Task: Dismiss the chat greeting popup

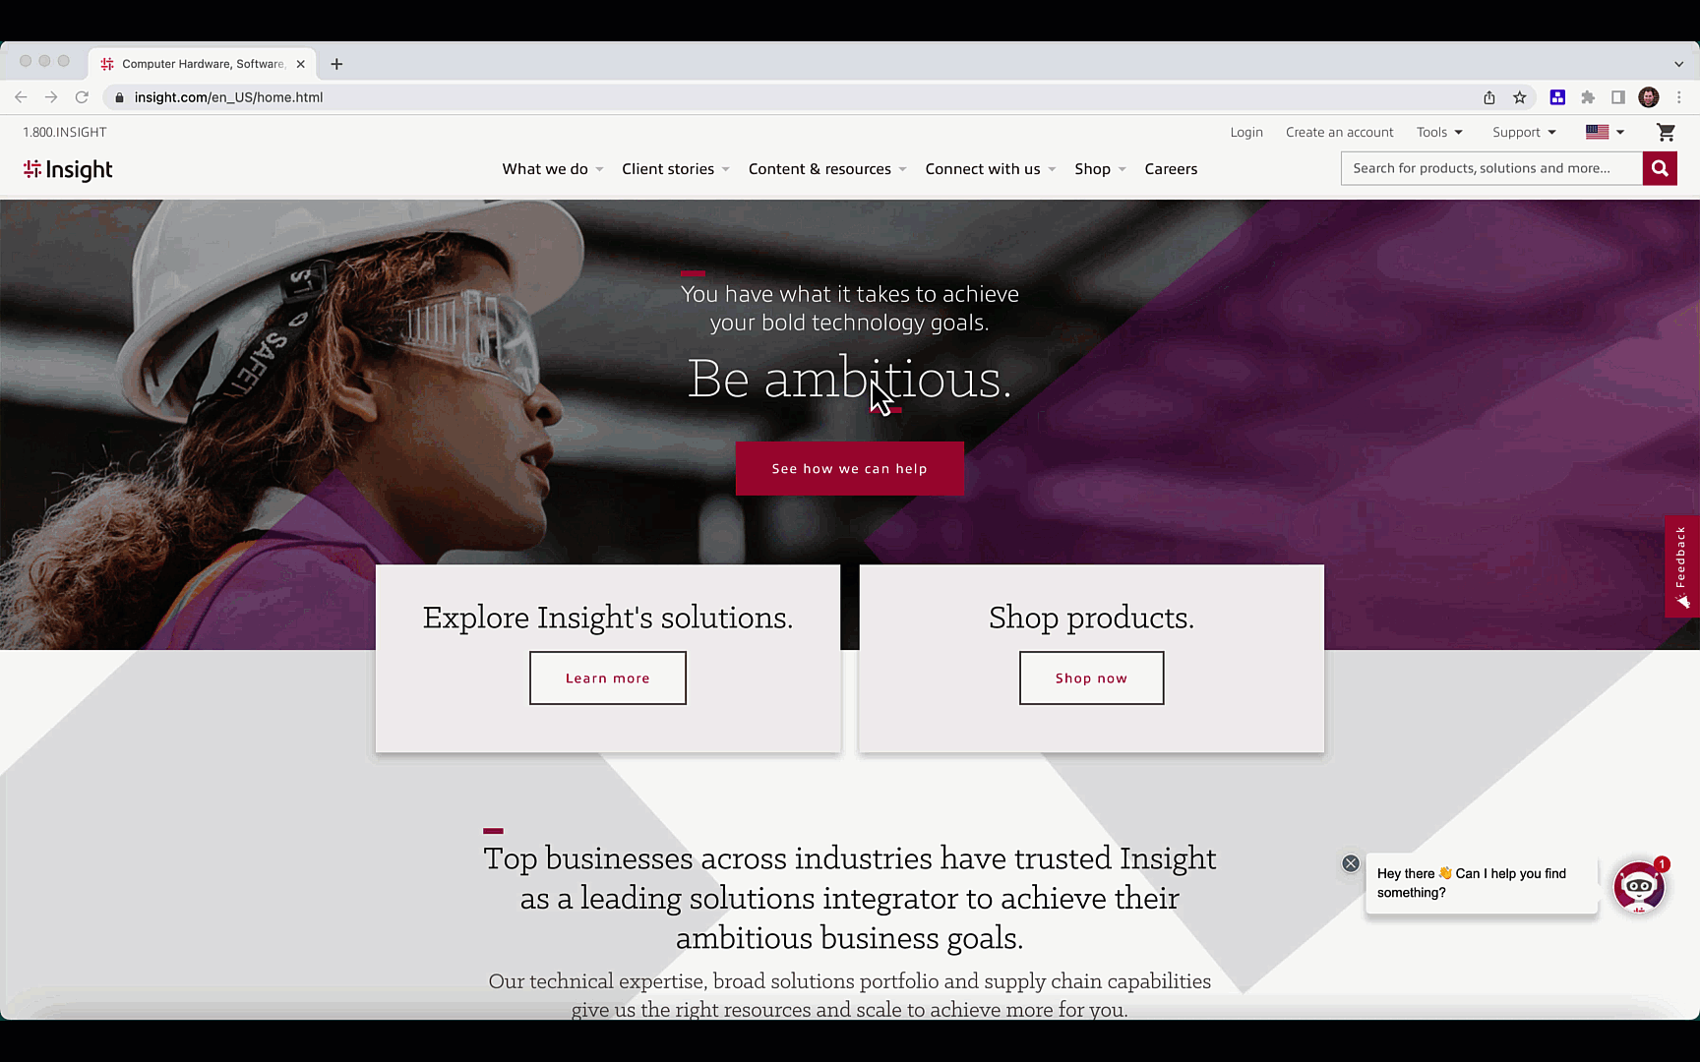Action: pyautogui.click(x=1351, y=863)
